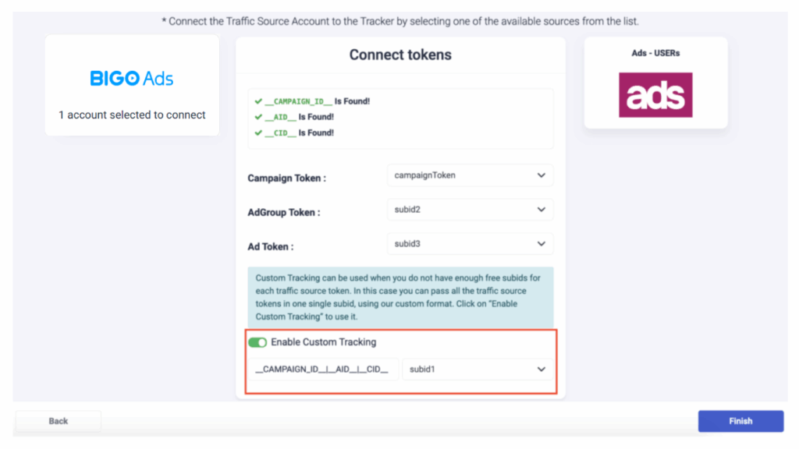Click the Finish button
Viewport: 799px width, 449px height.
tap(740, 421)
